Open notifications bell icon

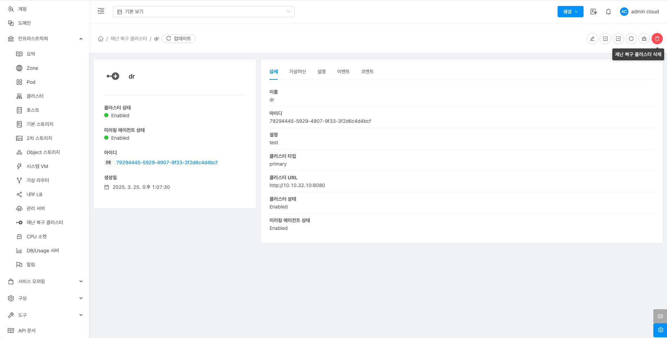tap(608, 12)
